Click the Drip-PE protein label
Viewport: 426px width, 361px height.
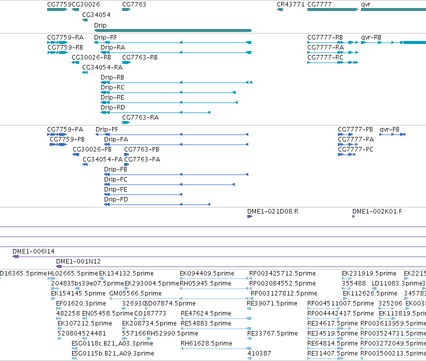[x=116, y=189]
